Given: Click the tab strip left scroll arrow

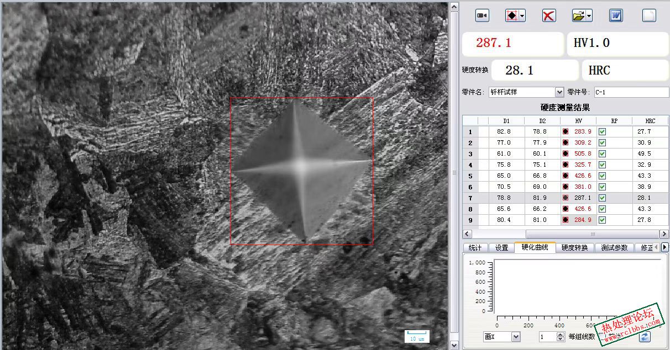Looking at the screenshot, I should tap(656, 247).
